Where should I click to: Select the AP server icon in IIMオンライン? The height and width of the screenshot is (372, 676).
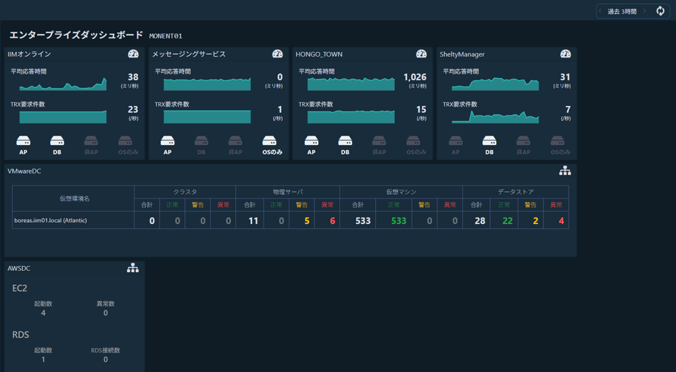24,142
